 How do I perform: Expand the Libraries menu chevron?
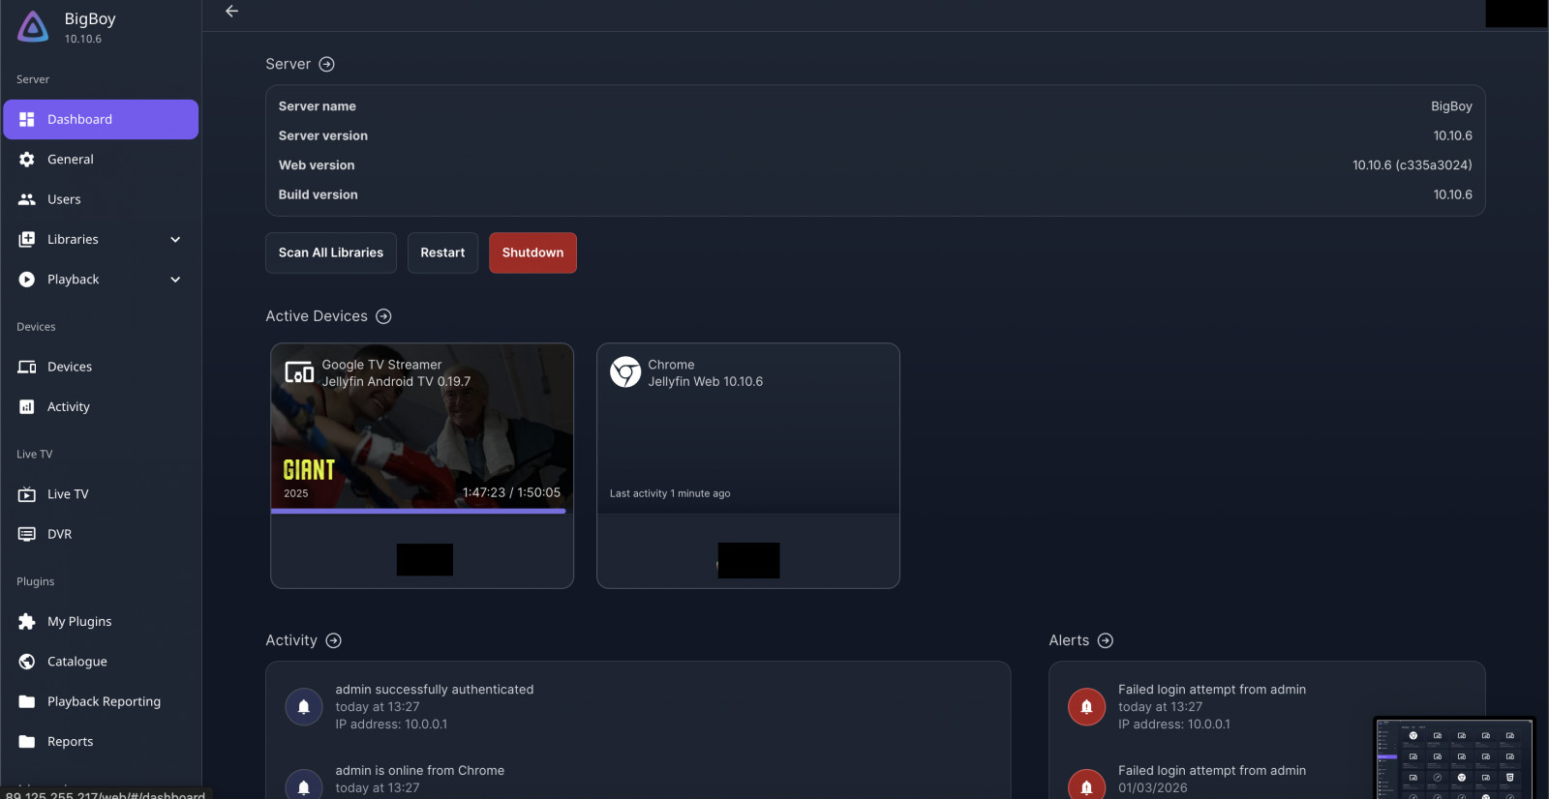coord(175,240)
